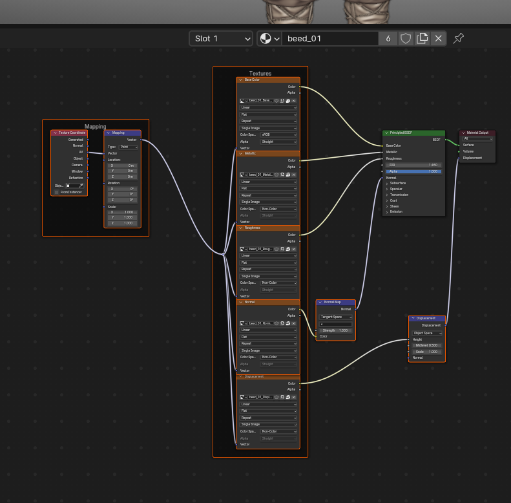Click the duplicate material icon

(x=422, y=39)
